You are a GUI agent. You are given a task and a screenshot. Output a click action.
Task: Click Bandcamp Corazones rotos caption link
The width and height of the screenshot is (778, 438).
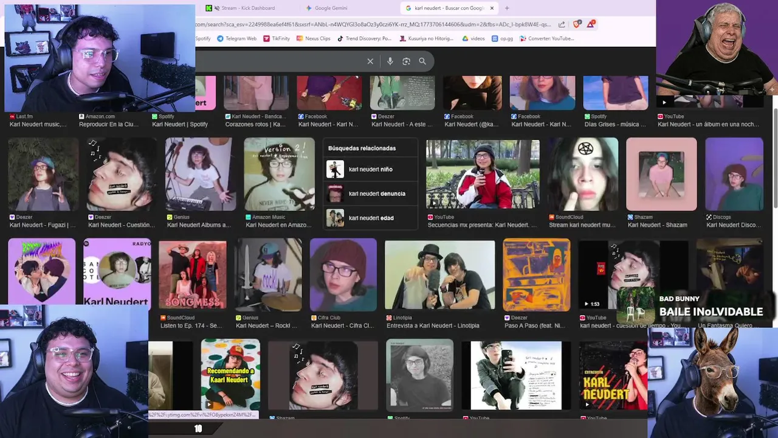point(255,124)
